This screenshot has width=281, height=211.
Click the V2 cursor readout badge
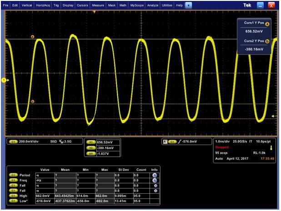point(90,147)
